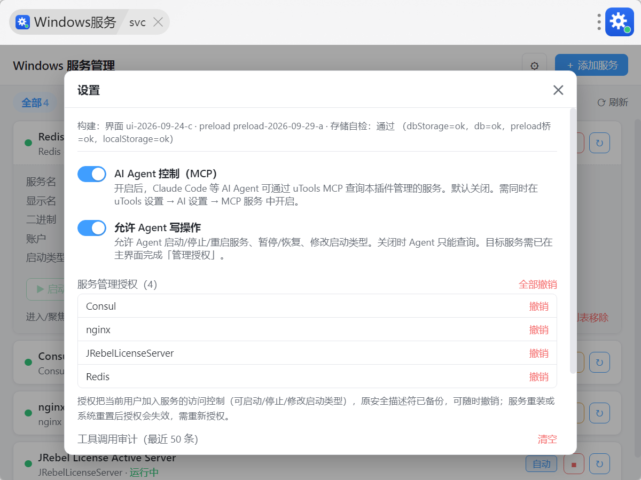Revoke authorization for nginx
Screen dimensions: 641x480
(x=539, y=330)
